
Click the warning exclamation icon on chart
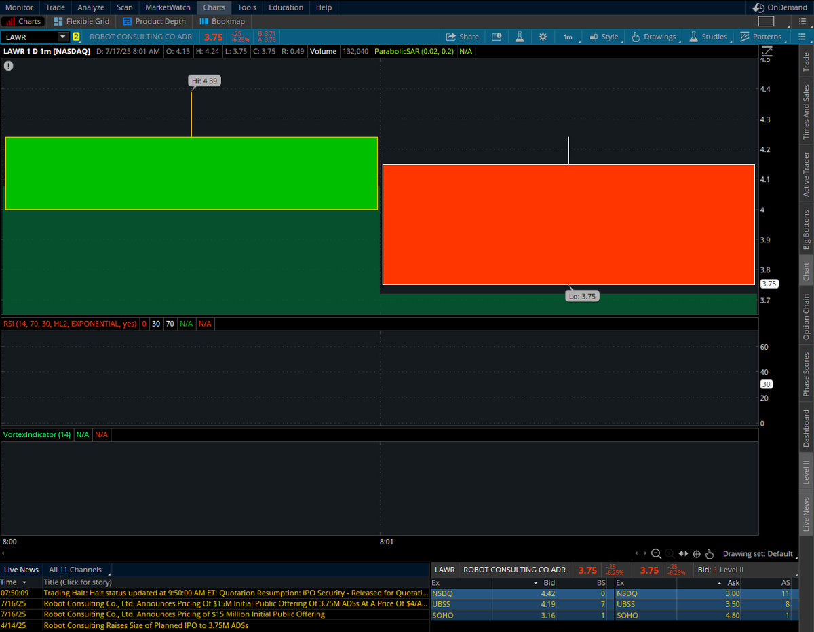click(x=9, y=66)
